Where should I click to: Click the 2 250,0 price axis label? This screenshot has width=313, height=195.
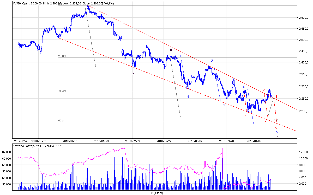pyautogui.click(x=304, y=99)
